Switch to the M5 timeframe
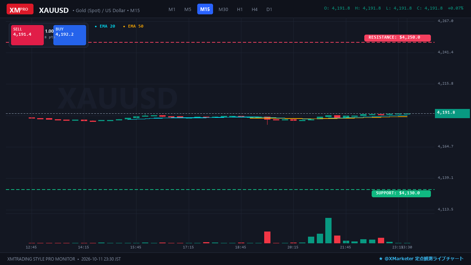The image size is (471, 265). tap(188, 9)
